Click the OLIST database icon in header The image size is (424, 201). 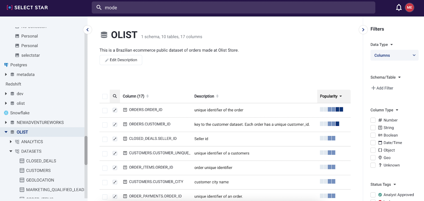(104, 35)
